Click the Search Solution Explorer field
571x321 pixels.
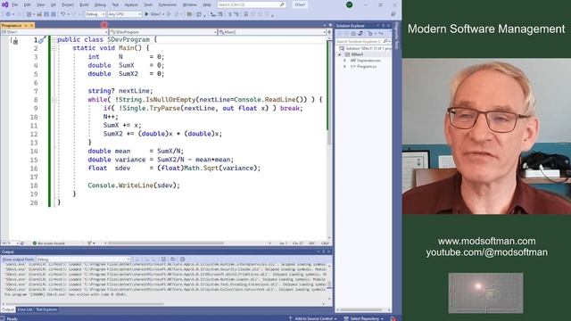(x=363, y=41)
